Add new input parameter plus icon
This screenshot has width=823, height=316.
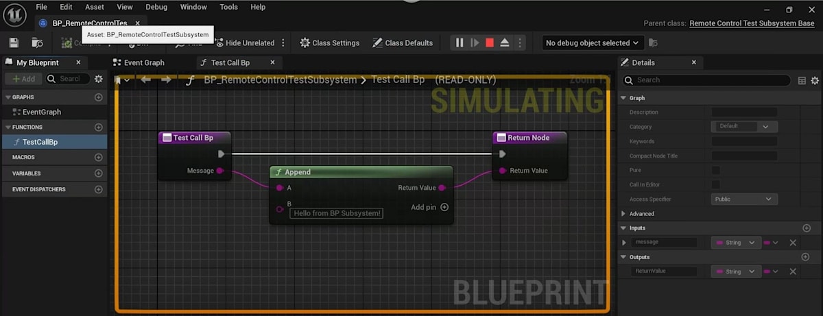tap(807, 228)
